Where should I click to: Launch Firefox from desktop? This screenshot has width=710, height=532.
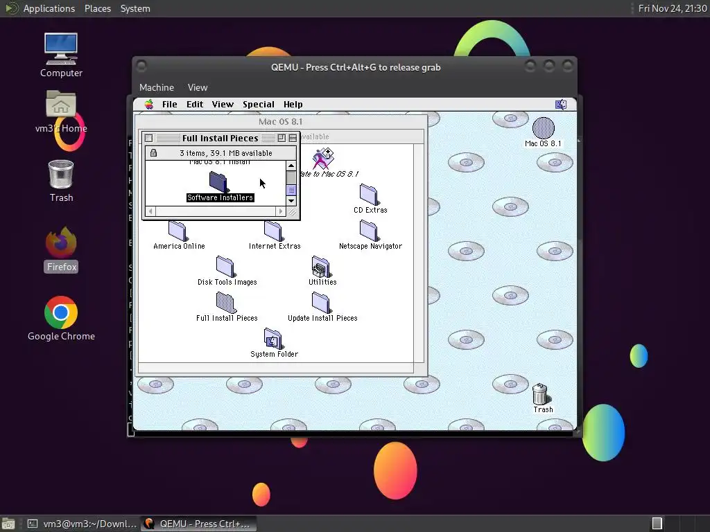click(x=61, y=249)
